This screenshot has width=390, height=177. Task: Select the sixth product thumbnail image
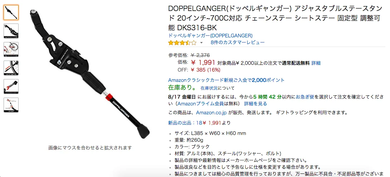pos(11,105)
